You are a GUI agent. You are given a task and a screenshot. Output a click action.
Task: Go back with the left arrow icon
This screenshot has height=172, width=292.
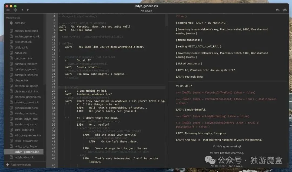coord(22,10)
